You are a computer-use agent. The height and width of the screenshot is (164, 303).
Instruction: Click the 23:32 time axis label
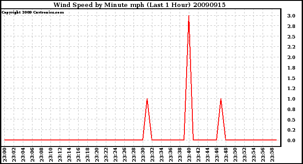[x=152, y=155]
